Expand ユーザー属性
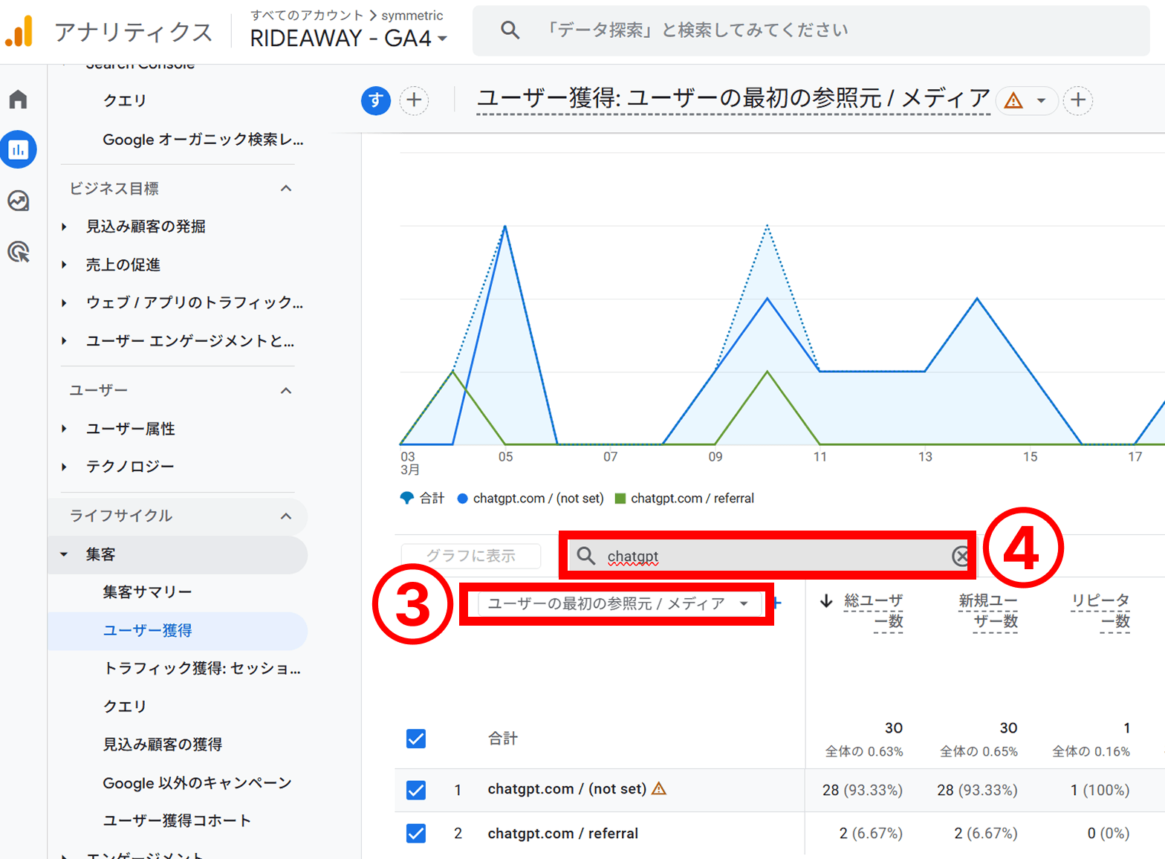The height and width of the screenshot is (859, 1165). coord(65,429)
